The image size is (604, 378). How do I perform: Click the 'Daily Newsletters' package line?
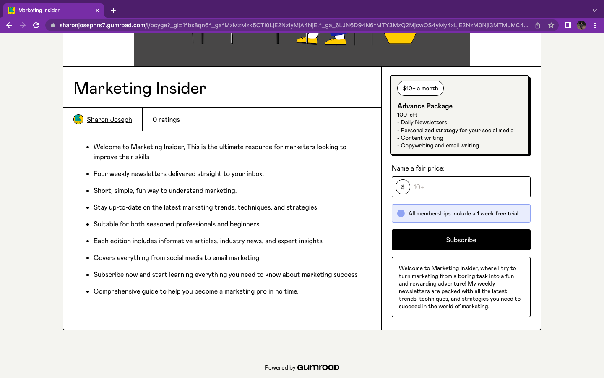click(x=422, y=122)
